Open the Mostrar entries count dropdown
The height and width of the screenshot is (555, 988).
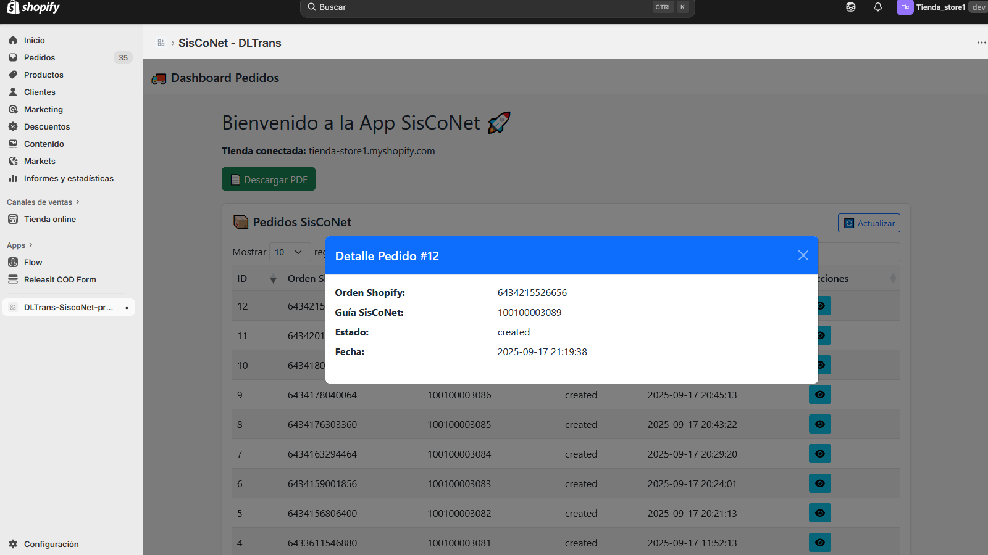pyautogui.click(x=289, y=252)
